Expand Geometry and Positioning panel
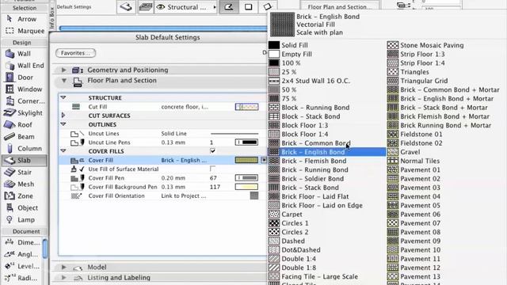 click(x=63, y=70)
